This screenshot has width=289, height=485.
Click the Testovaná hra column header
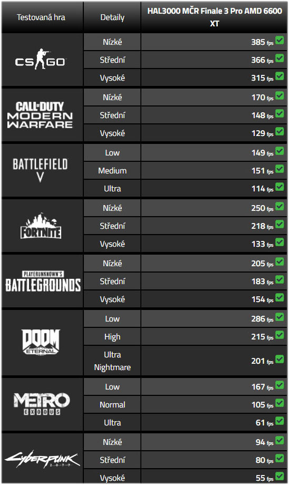coord(41,17)
